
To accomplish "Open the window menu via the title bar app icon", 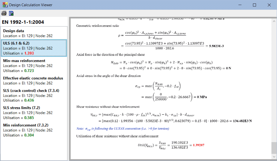I will 5,5.
